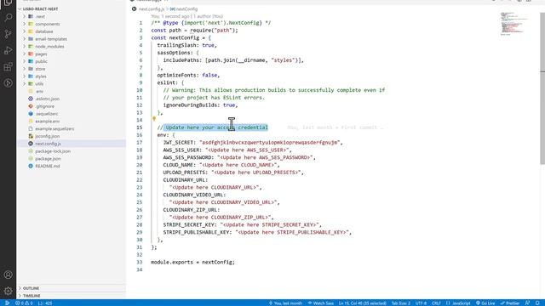Click the remote window icon in status bar
Image resolution: width=545 pixels, height=306 pixels.
(x=7, y=303)
